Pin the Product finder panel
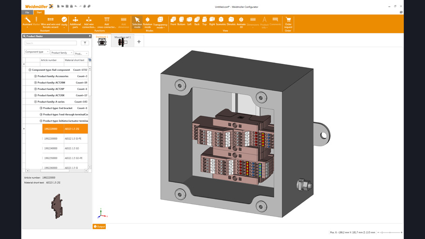 pos(90,36)
